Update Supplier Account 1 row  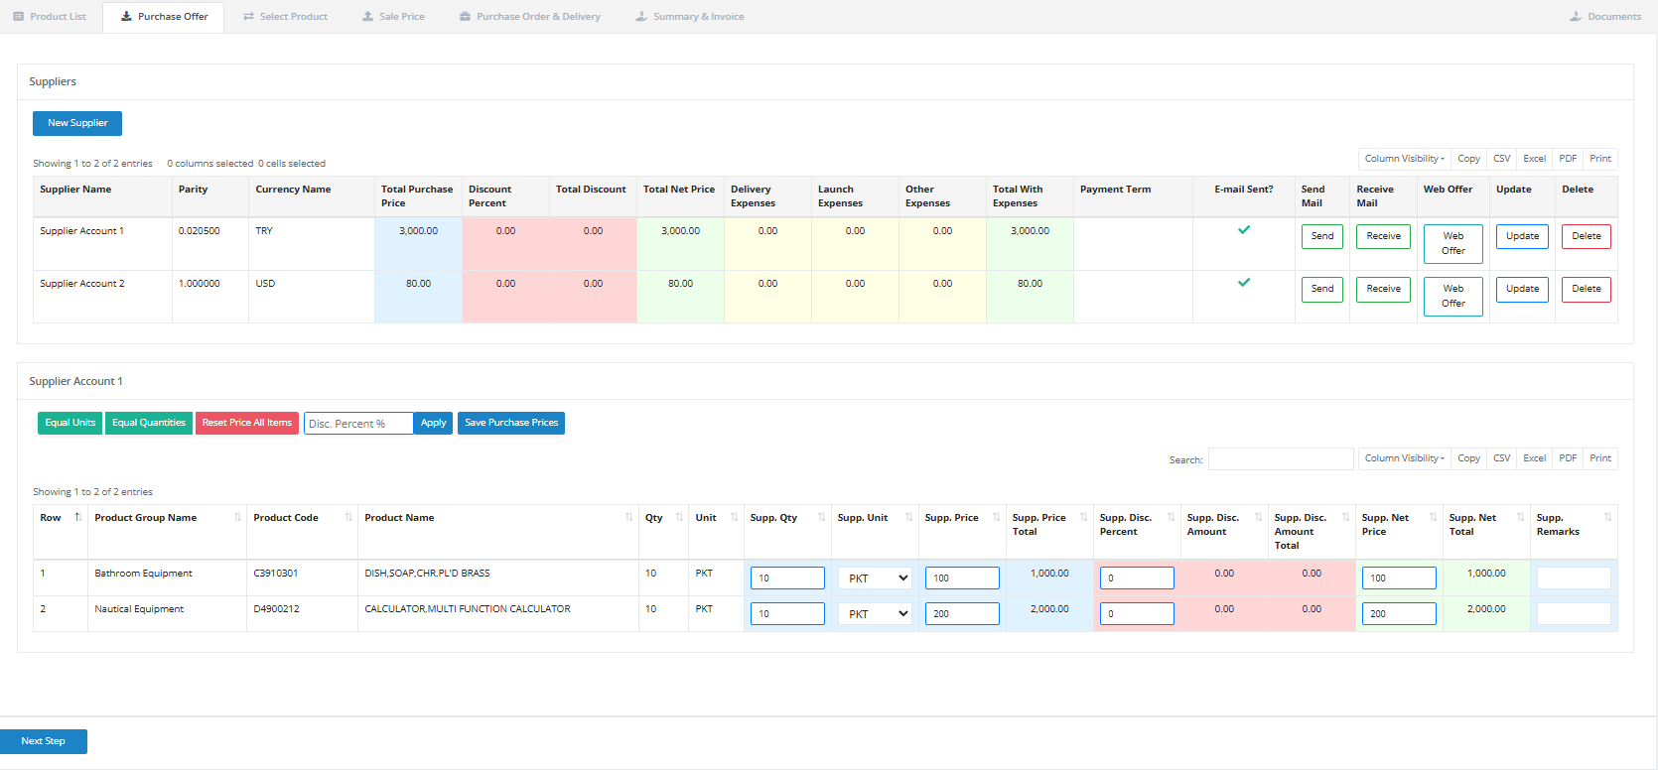(x=1522, y=236)
